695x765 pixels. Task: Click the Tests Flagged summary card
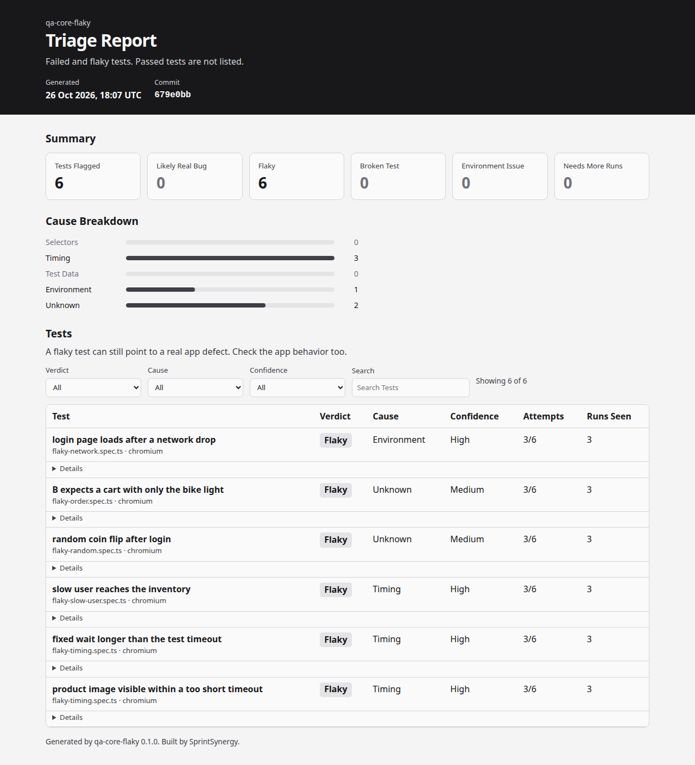[x=93, y=176]
